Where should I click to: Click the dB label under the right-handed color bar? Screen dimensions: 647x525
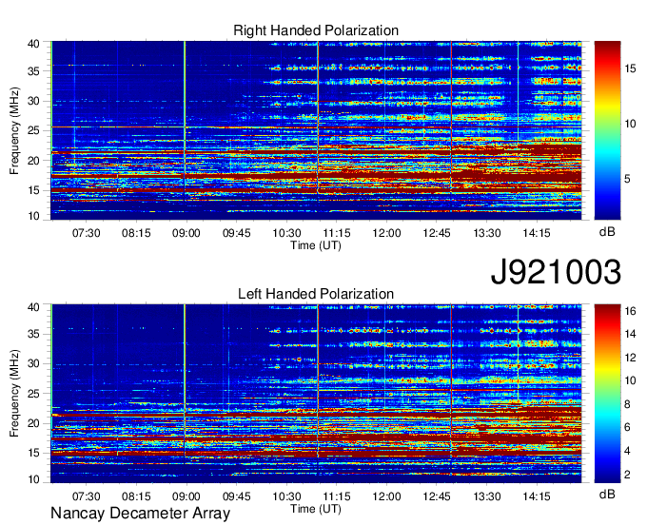[607, 232]
